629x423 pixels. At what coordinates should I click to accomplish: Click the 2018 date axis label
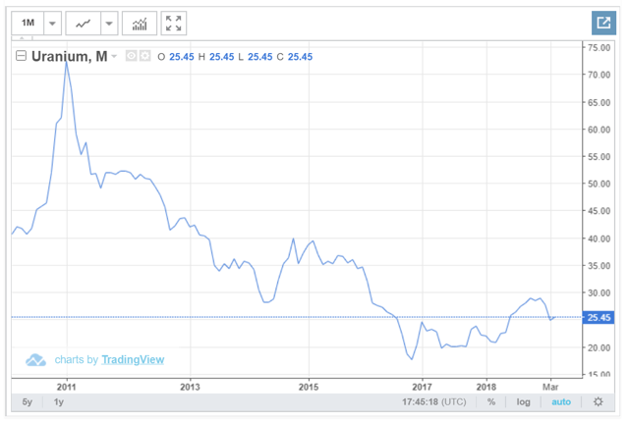(x=486, y=387)
